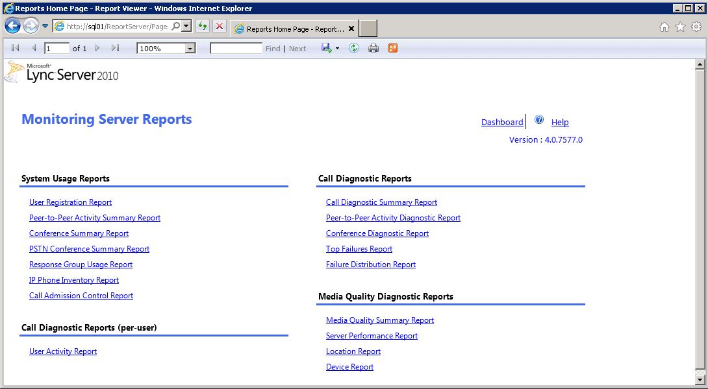Click Next in the report toolbar
The width and height of the screenshot is (708, 389).
coord(297,49)
